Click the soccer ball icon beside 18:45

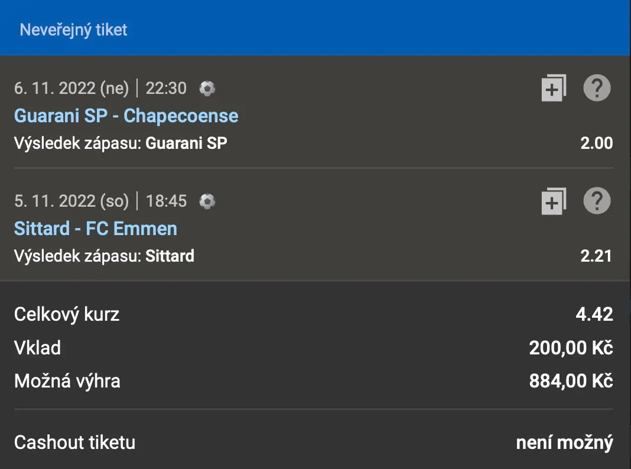207,201
